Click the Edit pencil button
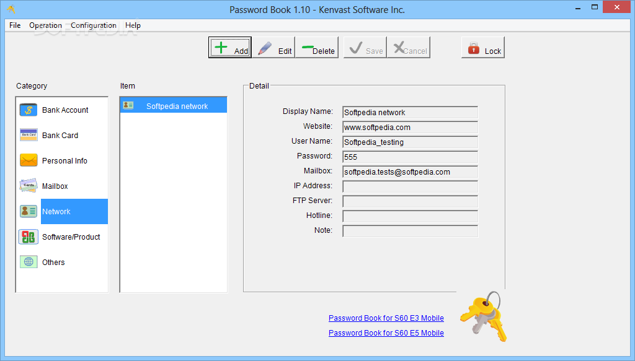Image resolution: width=635 pixels, height=361 pixels. click(273, 47)
